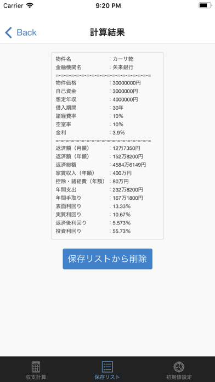Tap the 9:20 PM status bar clock
Screen dimensions: 215x382
pyautogui.click(x=108, y=5)
